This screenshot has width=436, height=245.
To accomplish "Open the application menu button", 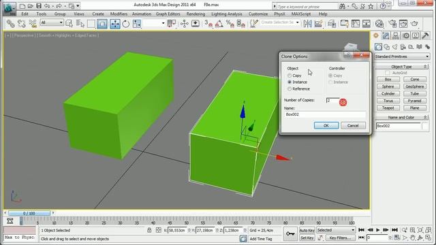I will tap(10, 9).
